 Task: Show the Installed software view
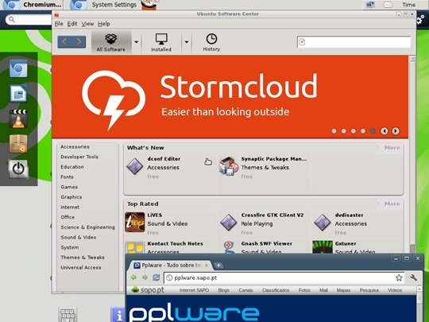[161, 42]
